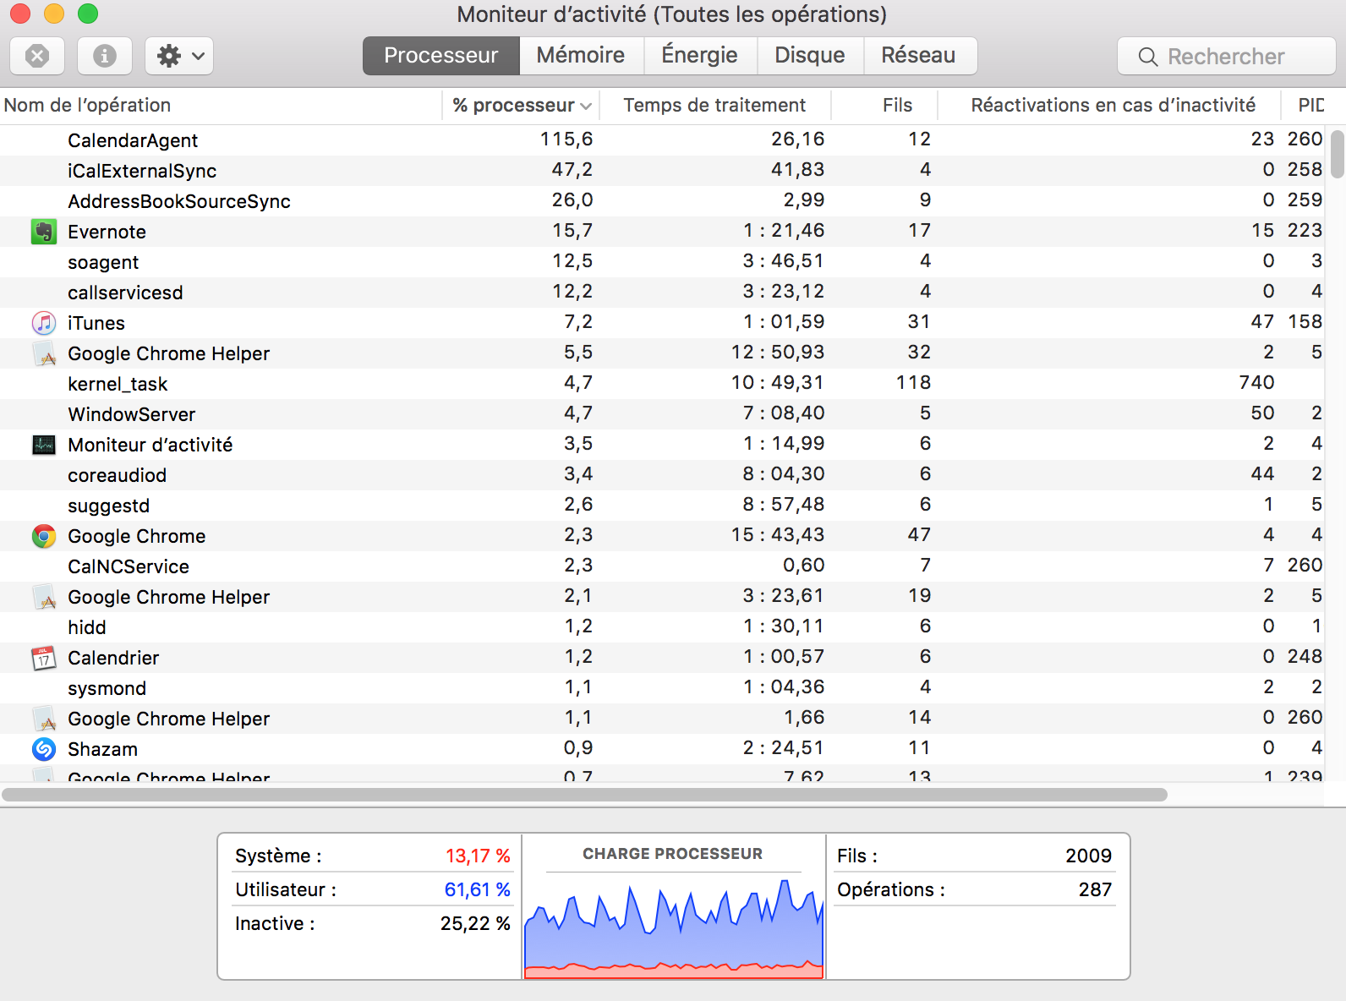Viewport: 1346px width, 1001px height.
Task: Open the Énergie tab
Action: point(699,56)
